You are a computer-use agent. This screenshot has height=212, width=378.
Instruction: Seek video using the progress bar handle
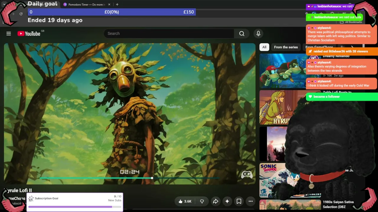click(x=152, y=178)
